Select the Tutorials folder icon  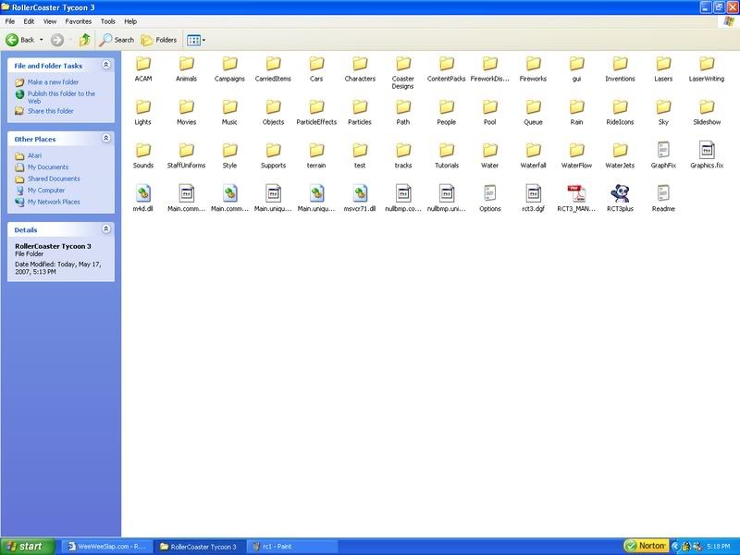(x=447, y=150)
